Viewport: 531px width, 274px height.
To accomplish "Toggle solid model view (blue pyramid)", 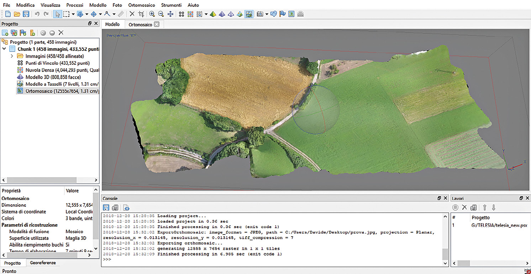I will pos(222,14).
